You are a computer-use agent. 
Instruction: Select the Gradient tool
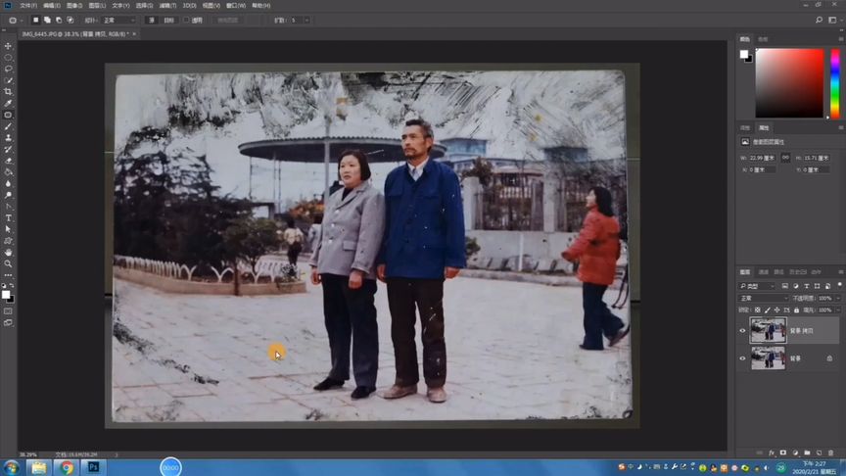(x=8, y=172)
